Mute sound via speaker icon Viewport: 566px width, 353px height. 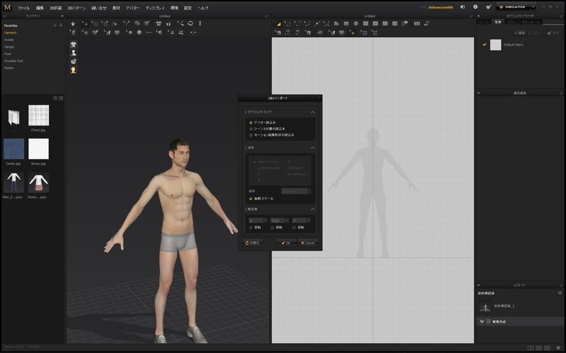[x=463, y=7]
